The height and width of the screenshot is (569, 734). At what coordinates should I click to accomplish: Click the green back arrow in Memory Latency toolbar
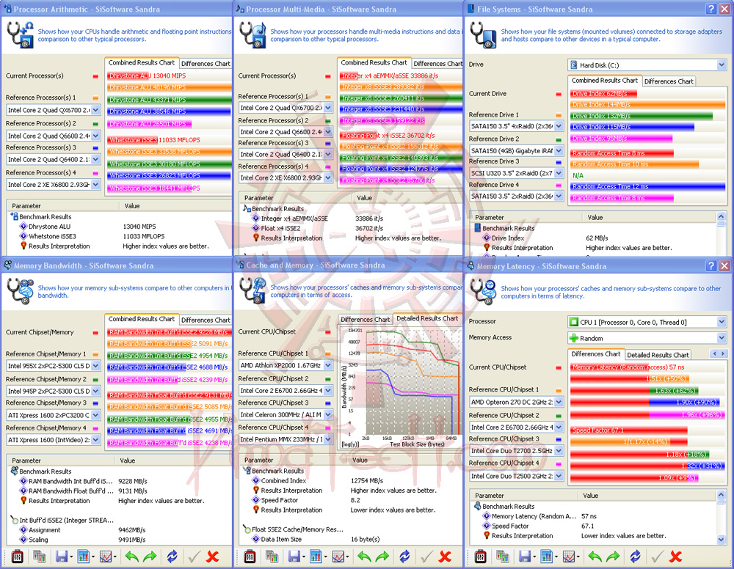coord(595,557)
